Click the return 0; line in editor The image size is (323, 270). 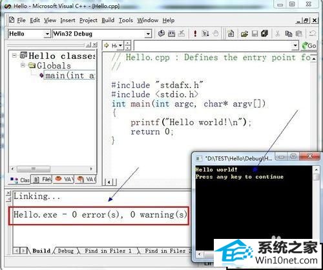coord(152,131)
